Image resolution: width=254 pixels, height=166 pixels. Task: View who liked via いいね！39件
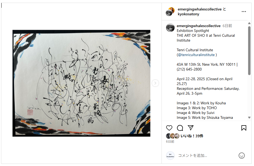tap(192, 136)
